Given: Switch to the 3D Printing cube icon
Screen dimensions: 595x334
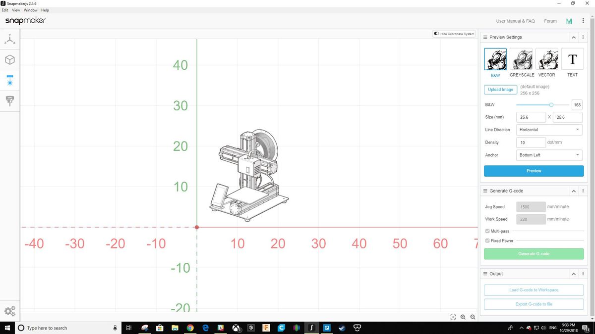Looking at the screenshot, I should pyautogui.click(x=9, y=59).
